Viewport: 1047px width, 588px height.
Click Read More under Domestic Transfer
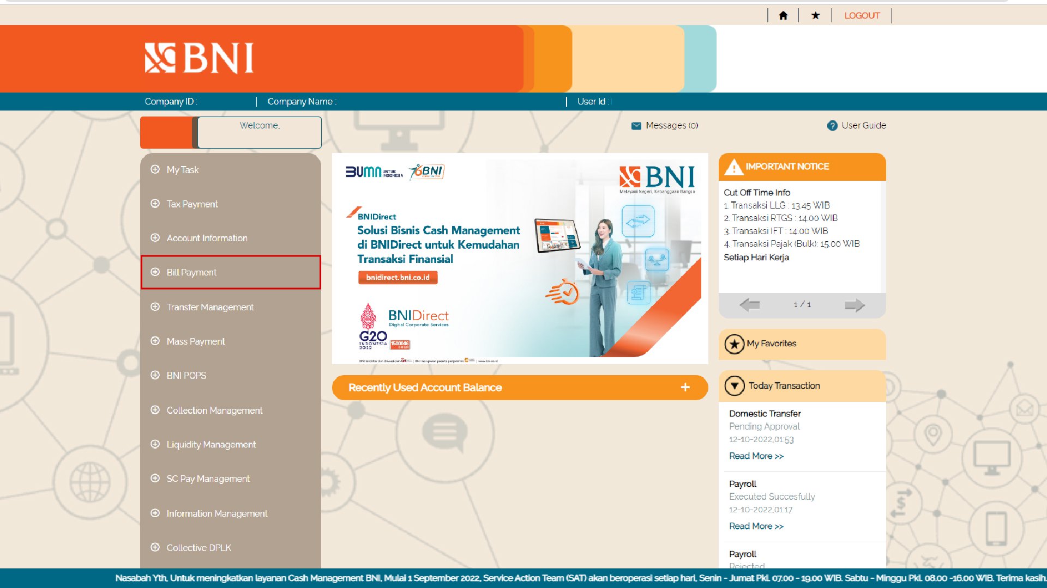coord(756,456)
